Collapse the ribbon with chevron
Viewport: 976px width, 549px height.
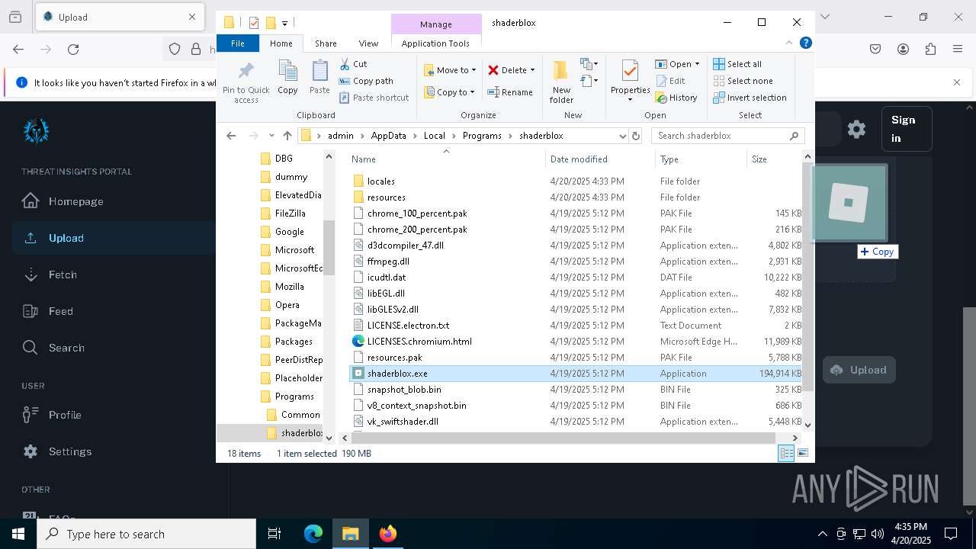[789, 43]
